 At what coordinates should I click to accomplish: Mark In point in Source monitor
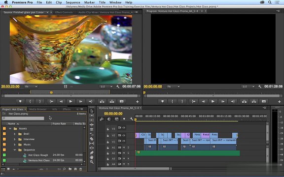coord(30,101)
